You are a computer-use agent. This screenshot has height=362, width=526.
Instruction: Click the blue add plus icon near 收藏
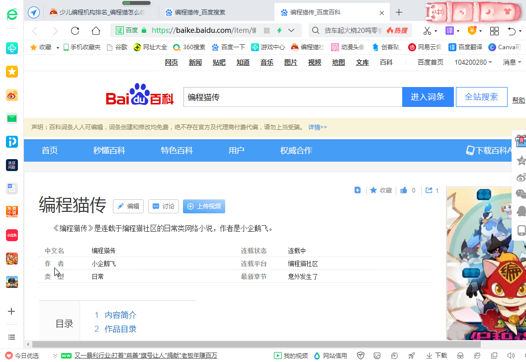pos(357,190)
